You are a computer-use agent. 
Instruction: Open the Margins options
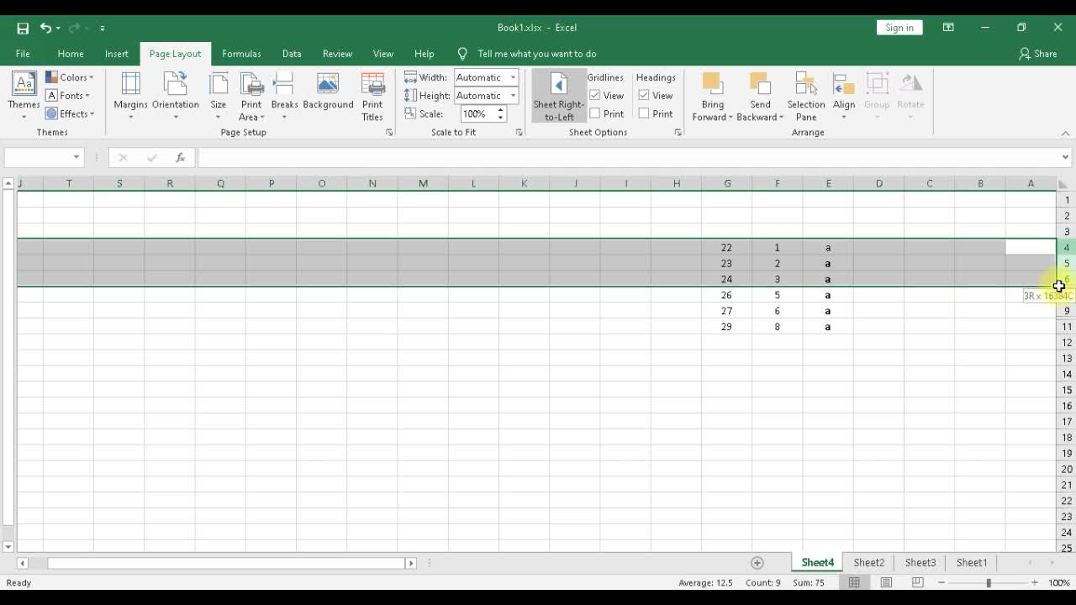pos(130,95)
